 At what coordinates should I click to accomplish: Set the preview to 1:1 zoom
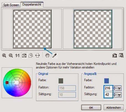(x=17, y=55)
